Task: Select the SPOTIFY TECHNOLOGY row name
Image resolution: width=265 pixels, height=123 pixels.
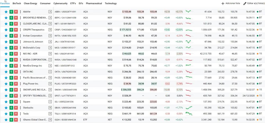Action: click(x=35, y=96)
